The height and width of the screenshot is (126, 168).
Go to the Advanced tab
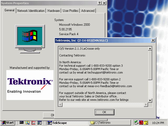(x=88, y=11)
